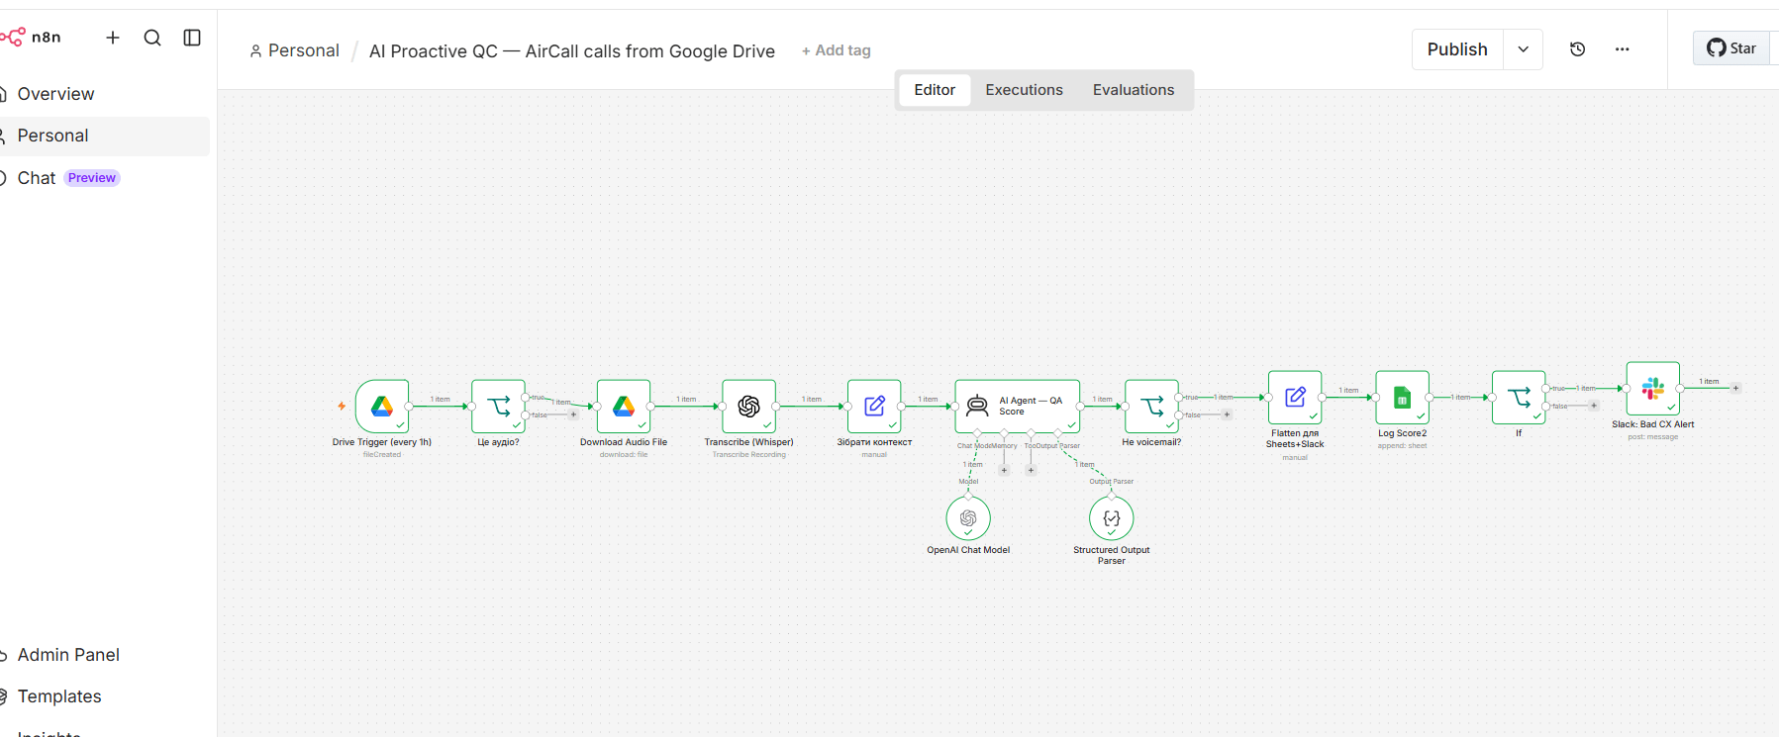This screenshot has height=737, width=1779.
Task: Add a node after Slack: Bad CX Alert
Action: pos(1735,388)
